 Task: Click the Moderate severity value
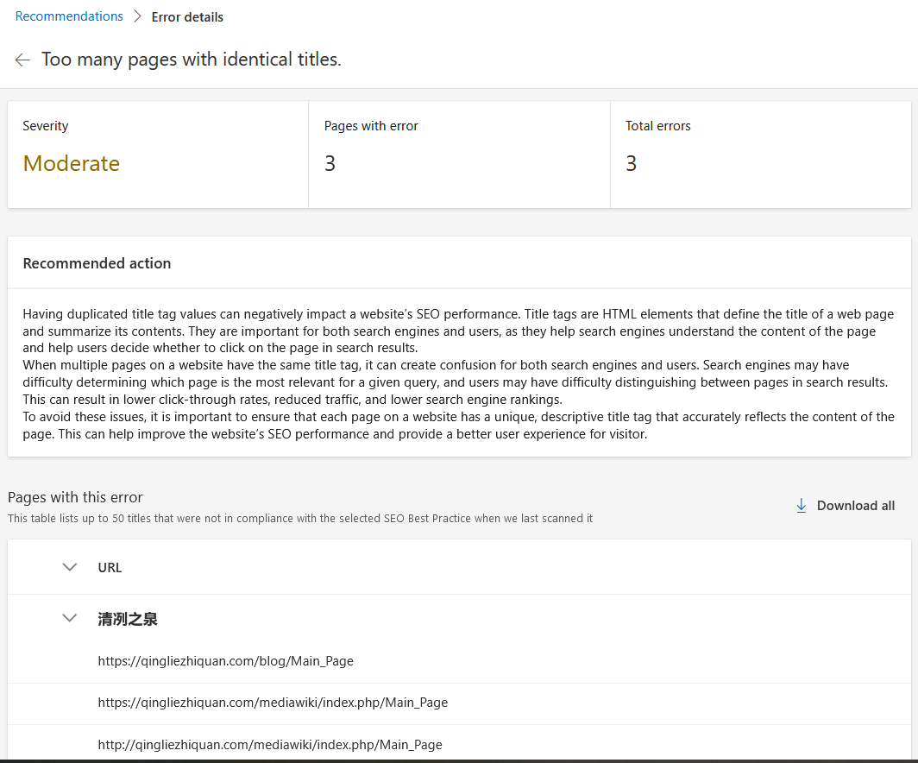click(72, 163)
